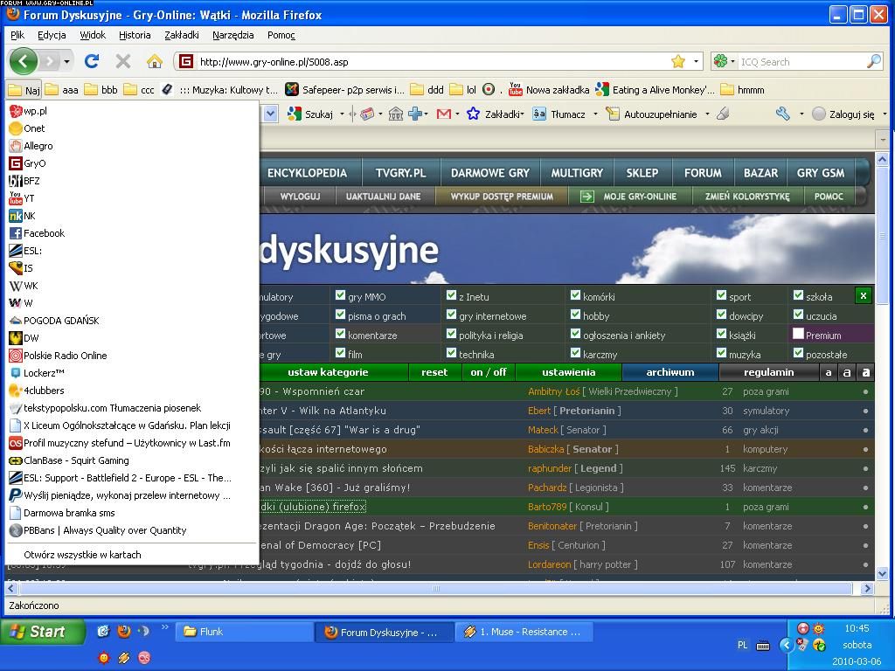Expand the address bar history dropdown arrow
895x671 pixels.
click(697, 61)
